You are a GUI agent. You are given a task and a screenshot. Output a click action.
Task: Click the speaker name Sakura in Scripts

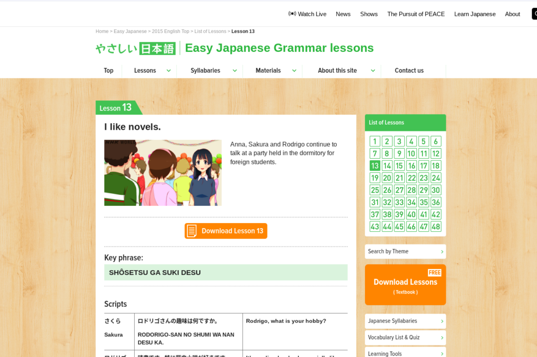click(x=113, y=335)
